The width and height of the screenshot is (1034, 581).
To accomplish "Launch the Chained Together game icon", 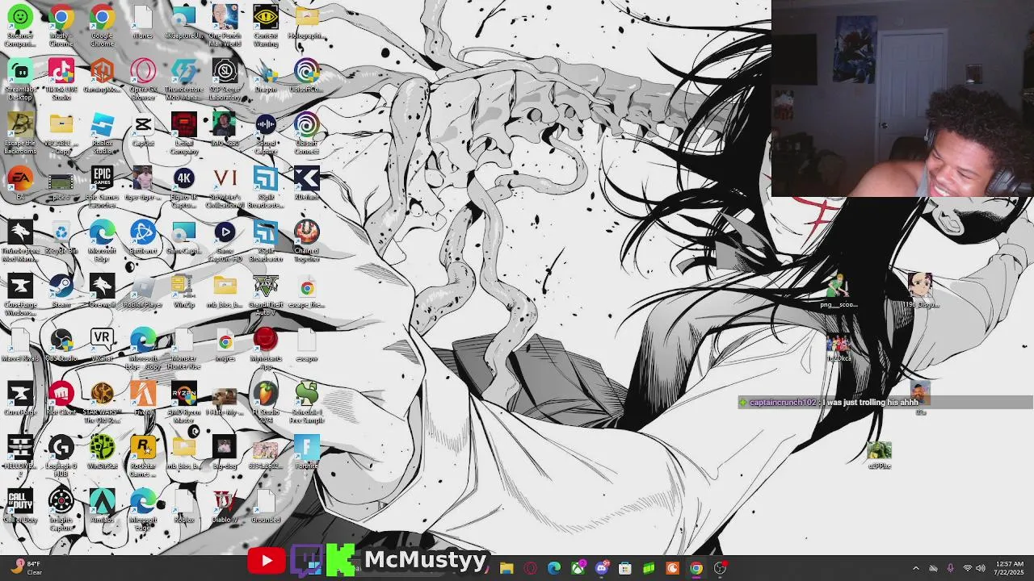I will 306,240.
